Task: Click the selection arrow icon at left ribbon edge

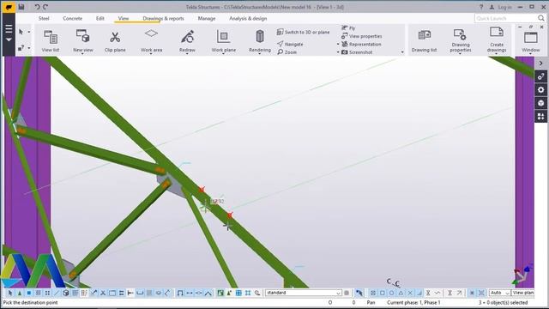Action: (21, 32)
